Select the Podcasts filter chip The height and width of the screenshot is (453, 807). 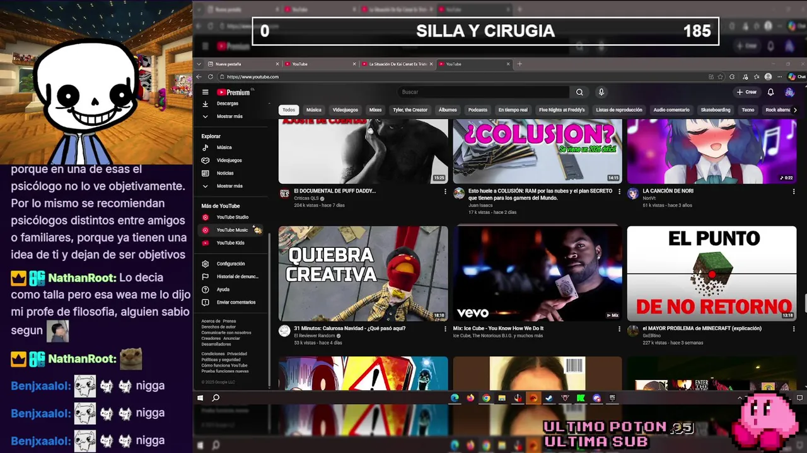478,109
